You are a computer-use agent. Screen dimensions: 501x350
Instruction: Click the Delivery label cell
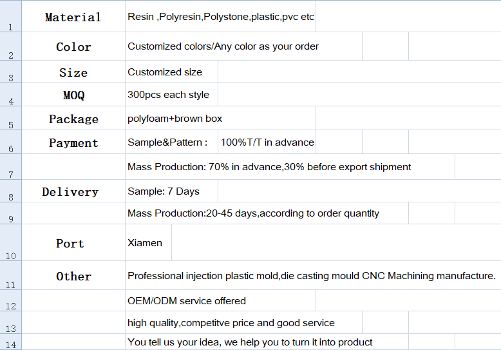73,191
